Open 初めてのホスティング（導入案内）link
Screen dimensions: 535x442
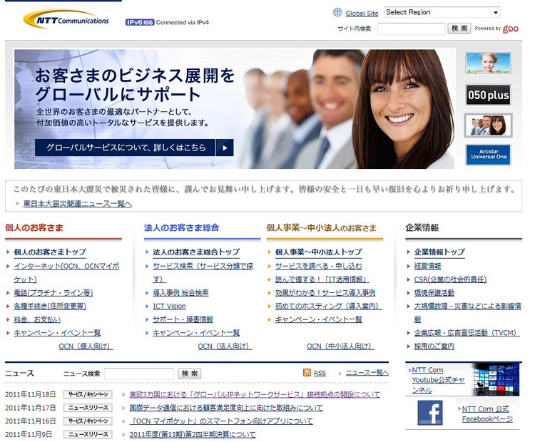pyautogui.click(x=329, y=306)
